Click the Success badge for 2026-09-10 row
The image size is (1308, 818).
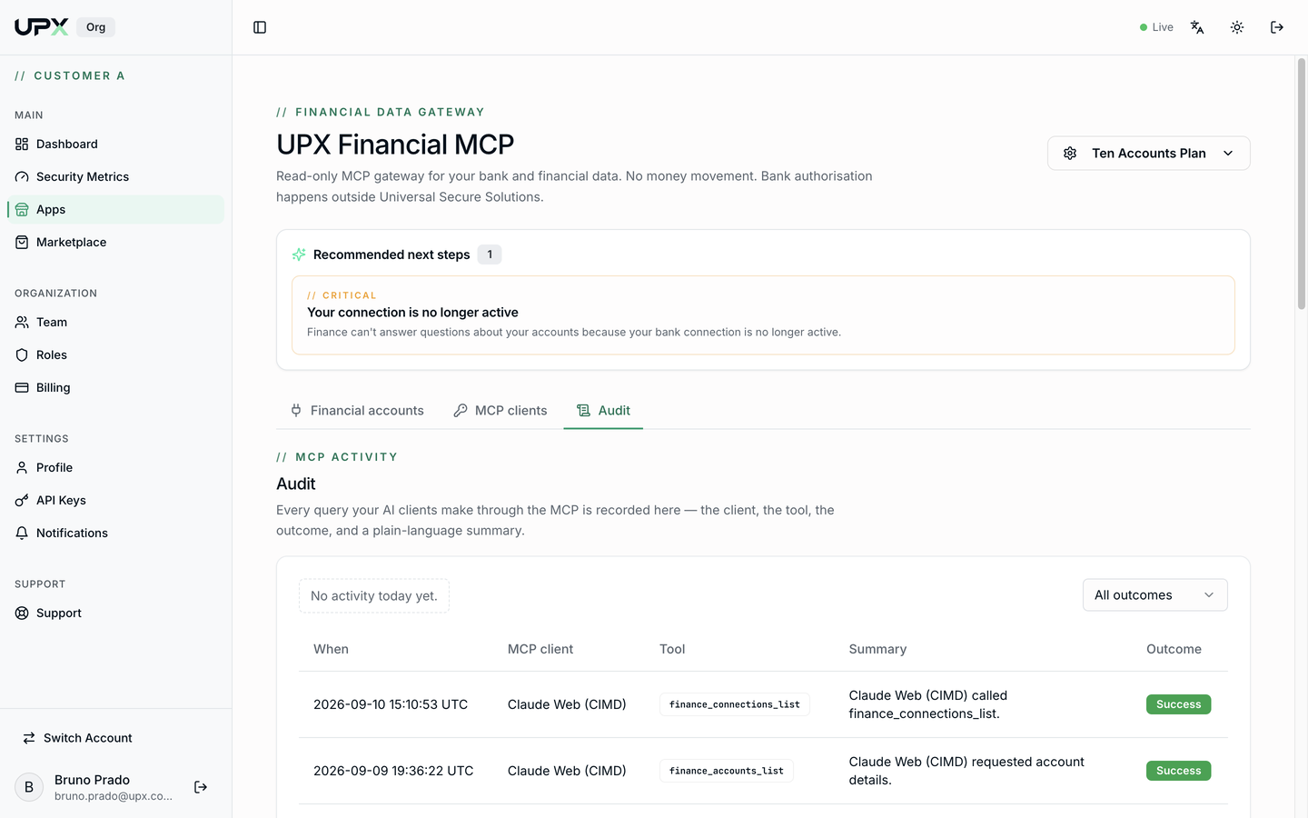tap(1178, 704)
